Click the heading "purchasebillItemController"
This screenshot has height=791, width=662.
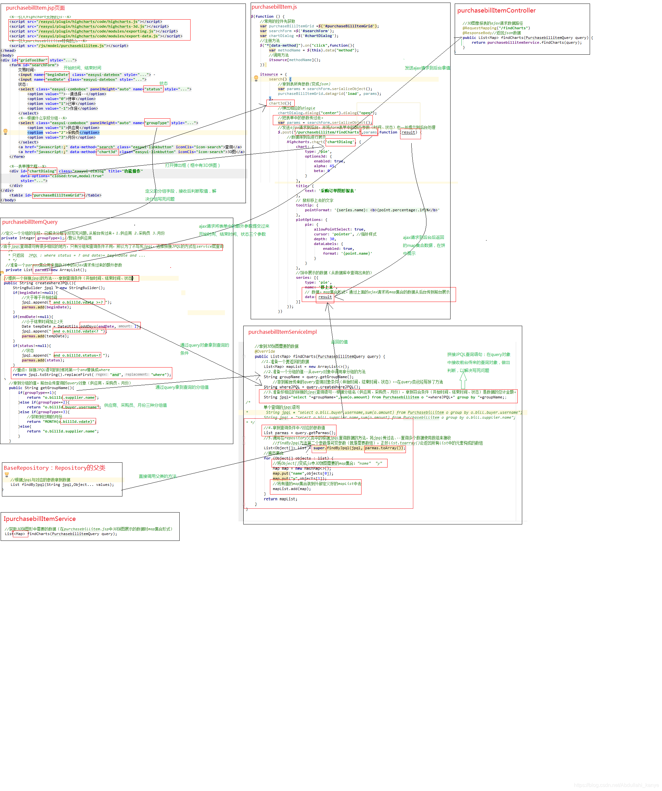(x=496, y=11)
